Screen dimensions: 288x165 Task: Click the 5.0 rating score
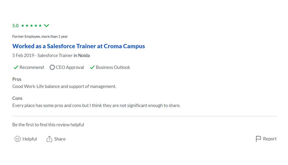[16, 26]
